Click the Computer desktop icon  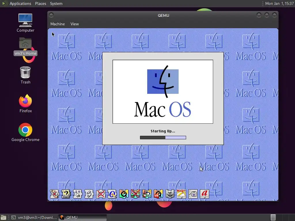(x=25, y=23)
